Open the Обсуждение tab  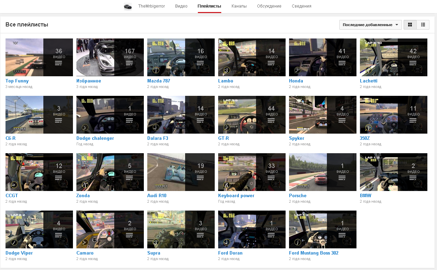pos(269,6)
